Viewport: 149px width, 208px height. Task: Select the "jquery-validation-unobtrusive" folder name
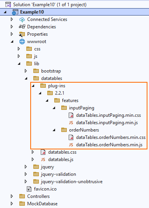point(72,182)
